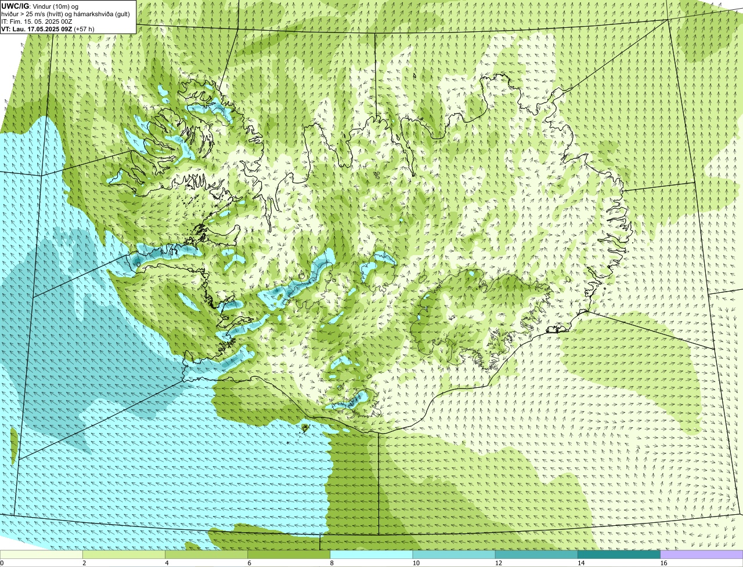Click the '12' legend scale label
This screenshot has width=743, height=567.
pos(498,563)
